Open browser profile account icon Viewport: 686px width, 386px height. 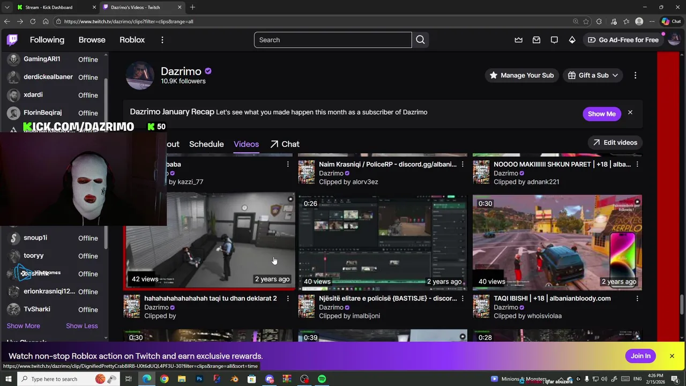pyautogui.click(x=639, y=21)
